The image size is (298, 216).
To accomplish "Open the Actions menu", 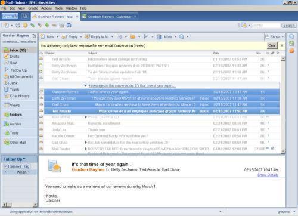I will (x=46, y=8).
